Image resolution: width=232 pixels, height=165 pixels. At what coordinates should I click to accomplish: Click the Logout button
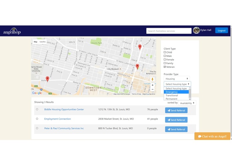point(222,30)
